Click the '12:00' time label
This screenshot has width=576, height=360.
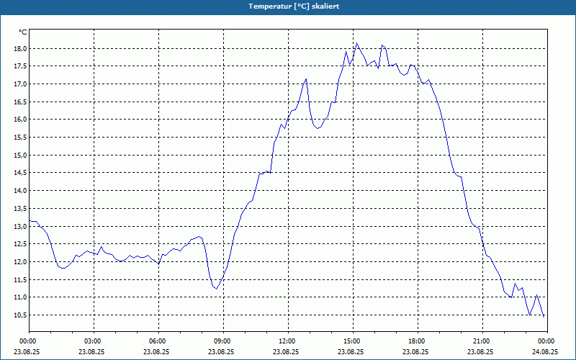pyautogui.click(x=287, y=341)
